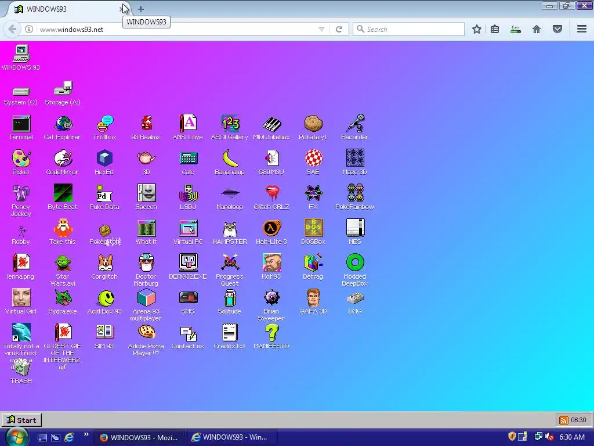
Task: Show site identity information icon
Action: click(x=29, y=29)
